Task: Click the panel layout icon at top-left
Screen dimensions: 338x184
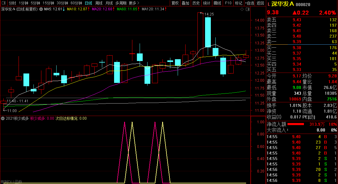Action: [x=4, y=3]
